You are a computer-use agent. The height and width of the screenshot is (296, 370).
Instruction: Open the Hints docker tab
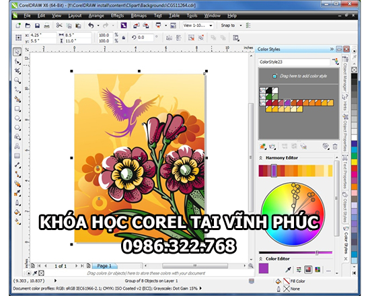pyautogui.click(x=345, y=102)
